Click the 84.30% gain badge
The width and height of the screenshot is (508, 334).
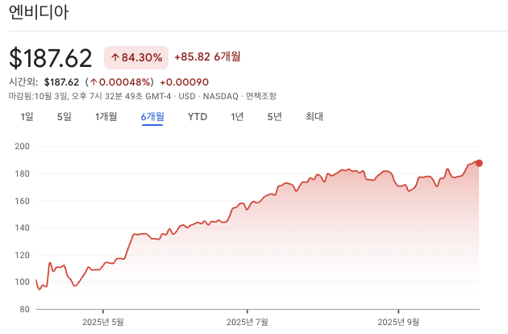pos(136,57)
